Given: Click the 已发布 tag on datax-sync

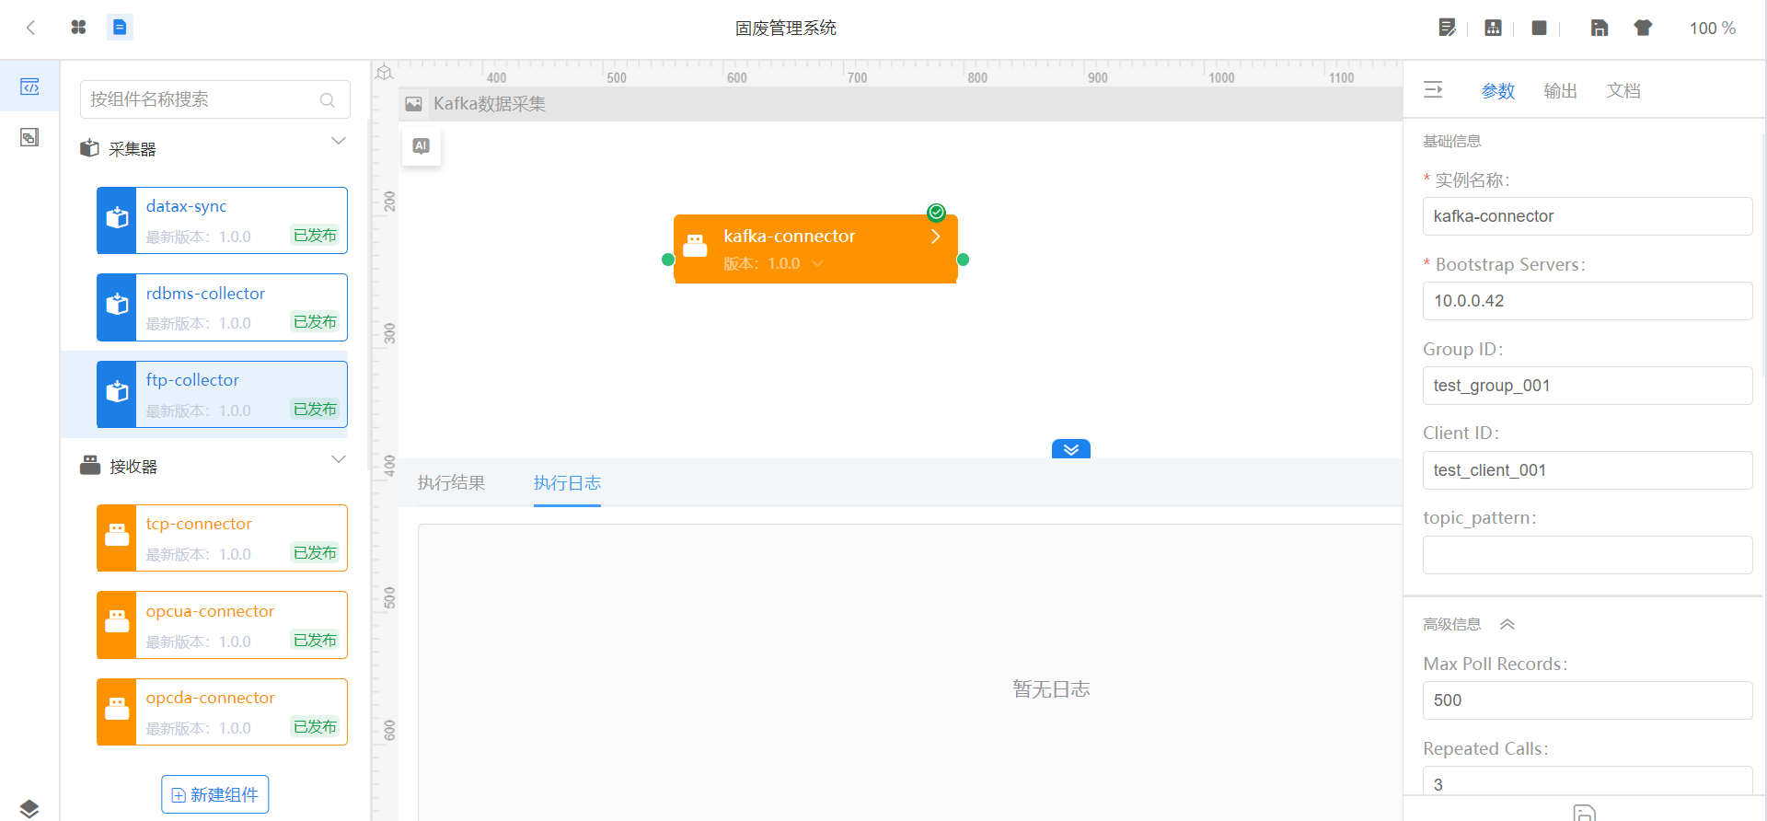Looking at the screenshot, I should [315, 236].
